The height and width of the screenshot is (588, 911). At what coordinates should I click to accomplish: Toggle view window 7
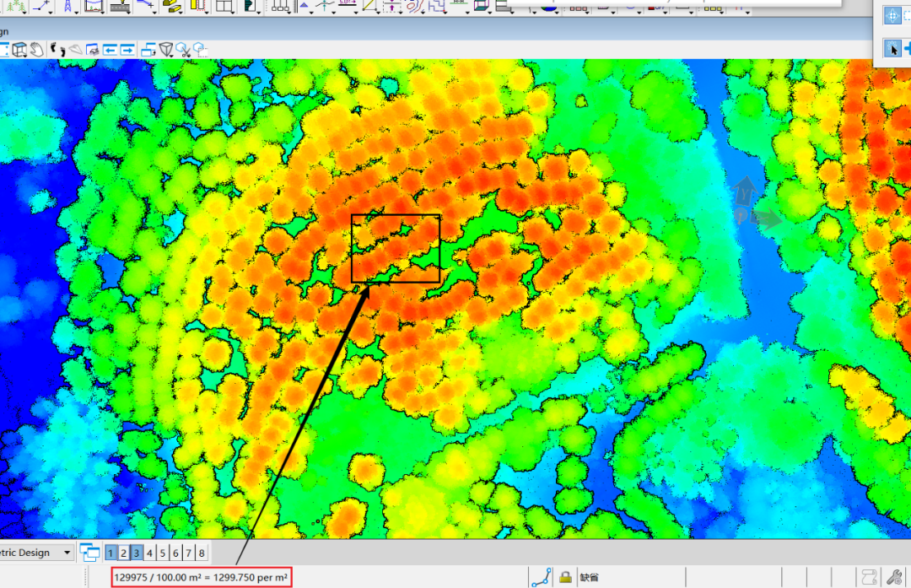pyautogui.click(x=188, y=553)
